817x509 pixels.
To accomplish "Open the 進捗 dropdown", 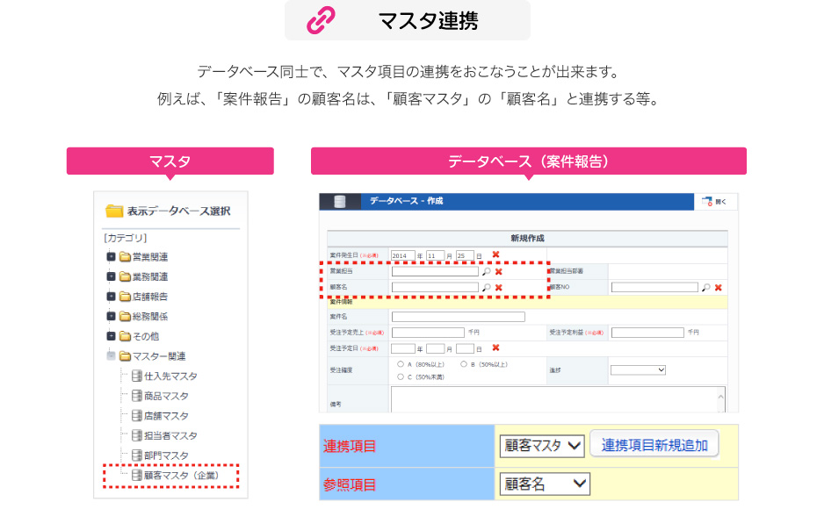I will tap(639, 370).
